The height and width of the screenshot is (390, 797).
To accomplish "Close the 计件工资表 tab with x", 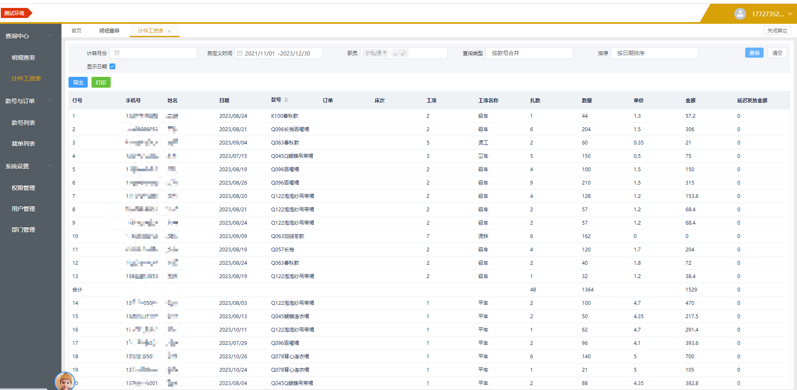I will coord(169,31).
